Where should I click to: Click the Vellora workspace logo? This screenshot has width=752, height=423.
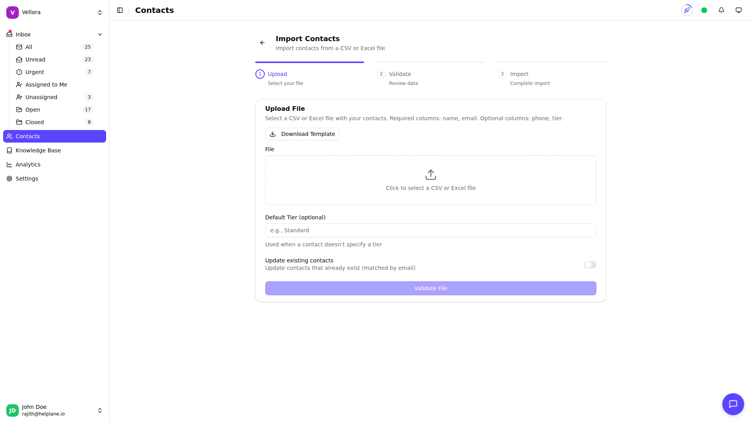click(13, 13)
